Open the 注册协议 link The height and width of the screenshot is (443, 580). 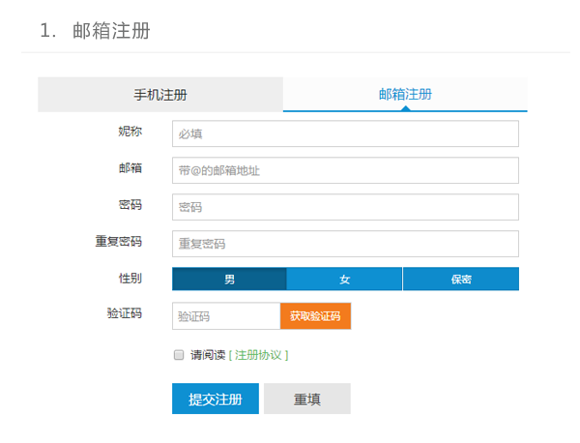pyautogui.click(x=258, y=355)
